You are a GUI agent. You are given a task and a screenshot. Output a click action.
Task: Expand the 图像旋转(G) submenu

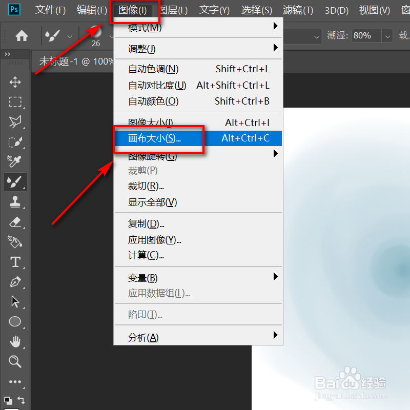(x=199, y=155)
